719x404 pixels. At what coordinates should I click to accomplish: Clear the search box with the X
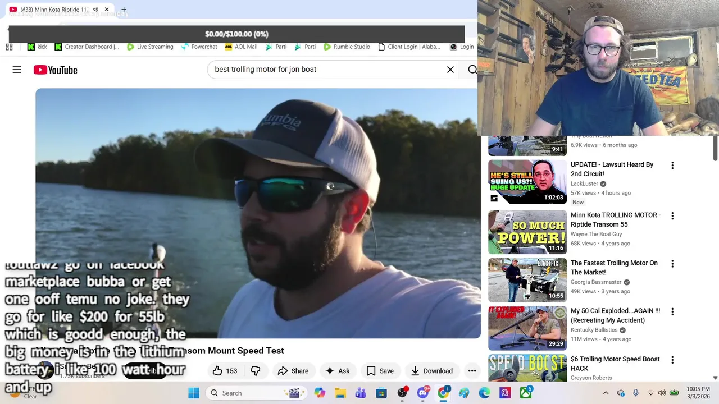click(450, 70)
